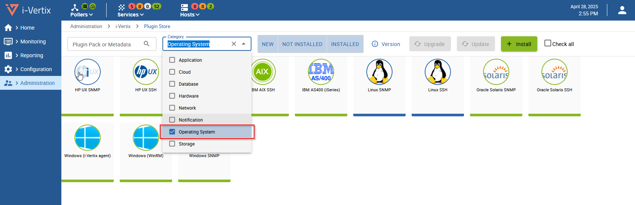Viewport: 635px width, 205px height.
Task: Select the HP UX SSH plugin icon
Action: pyautogui.click(x=146, y=72)
